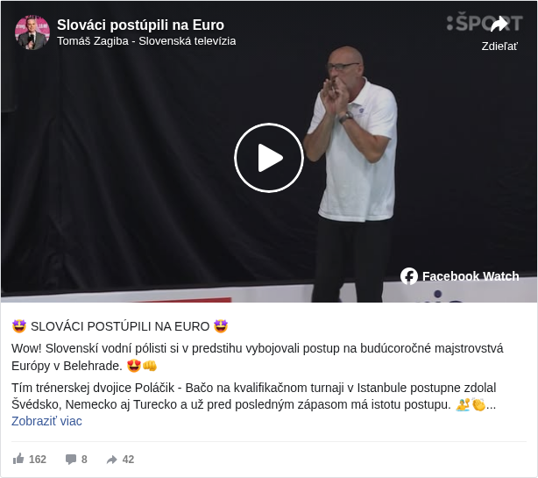Click the share arrow icon above Zdieľať

point(499,24)
